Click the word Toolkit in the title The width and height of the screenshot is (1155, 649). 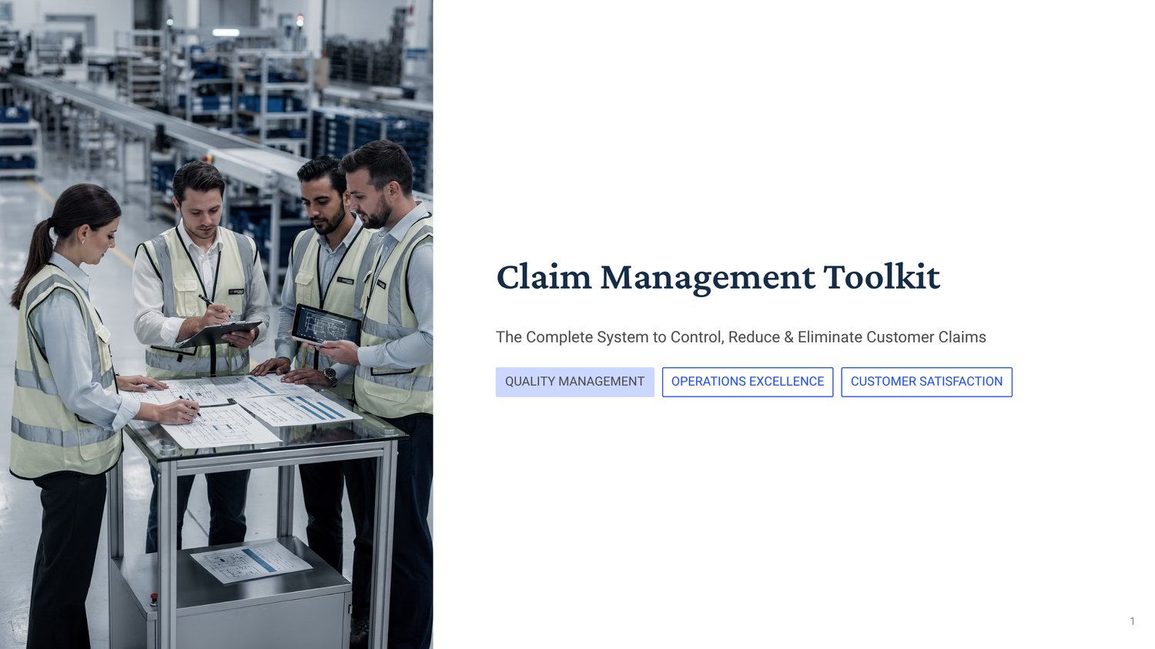tap(882, 277)
